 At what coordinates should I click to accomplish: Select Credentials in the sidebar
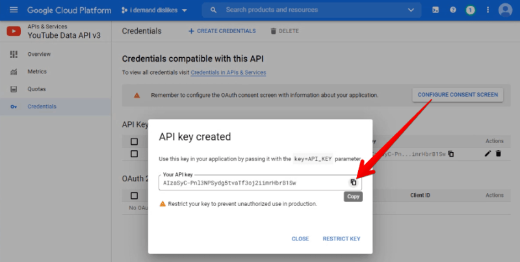click(55, 107)
